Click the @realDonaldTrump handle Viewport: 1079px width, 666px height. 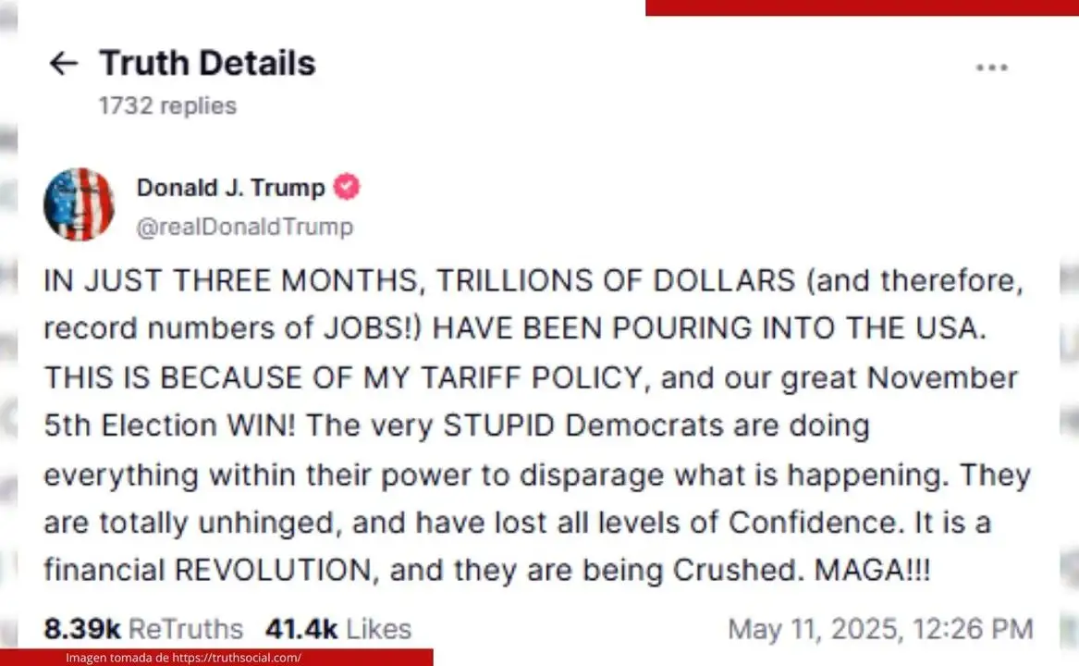point(245,227)
